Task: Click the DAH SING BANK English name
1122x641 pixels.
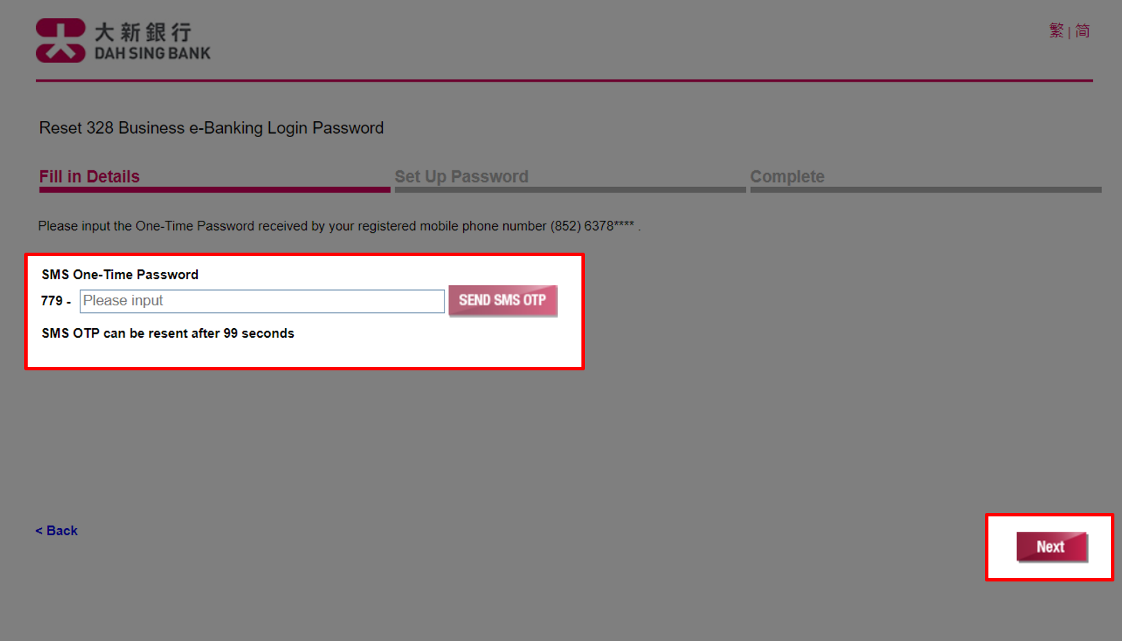Action: [x=152, y=53]
